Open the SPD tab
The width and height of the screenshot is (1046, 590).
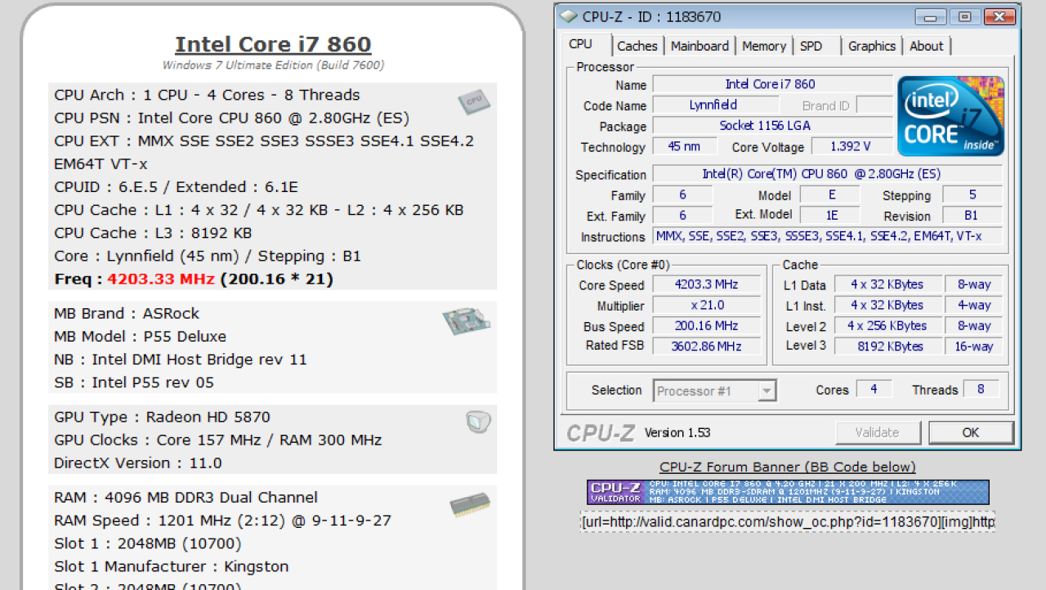pyautogui.click(x=811, y=47)
